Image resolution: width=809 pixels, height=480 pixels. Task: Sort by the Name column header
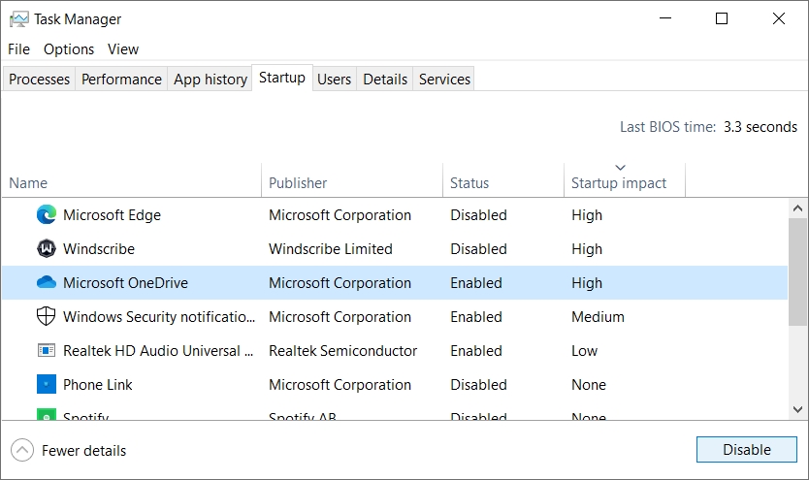click(132, 180)
